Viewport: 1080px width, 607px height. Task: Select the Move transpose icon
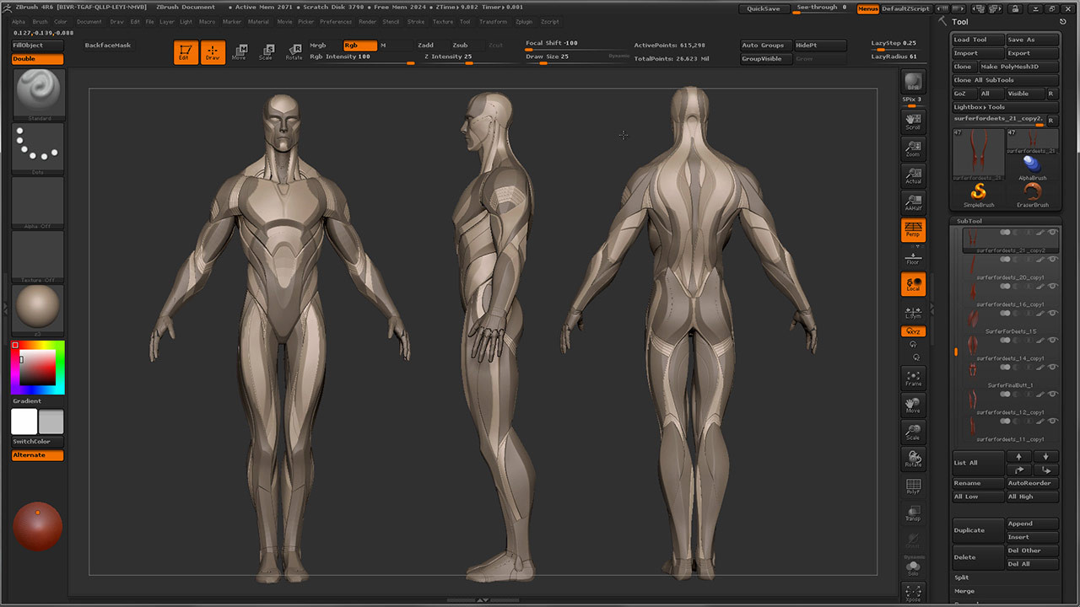click(x=240, y=51)
